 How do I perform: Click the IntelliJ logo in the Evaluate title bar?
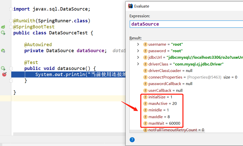coord(130,6)
